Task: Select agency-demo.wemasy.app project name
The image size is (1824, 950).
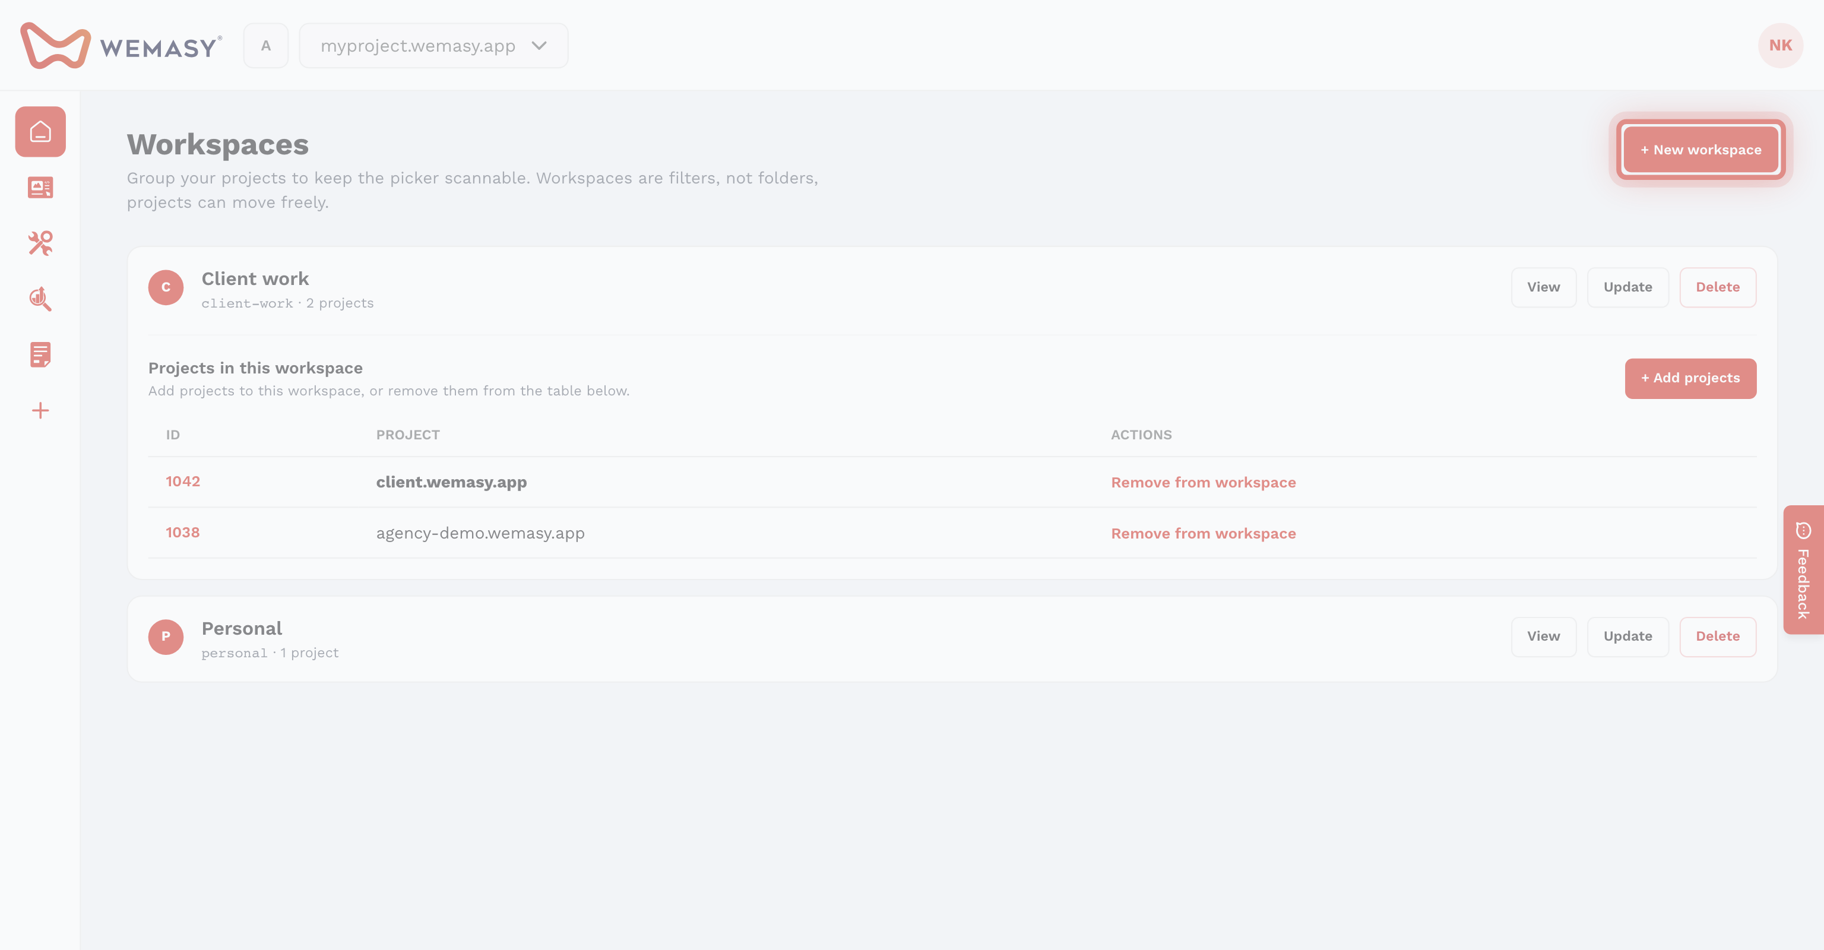Action: click(x=480, y=533)
